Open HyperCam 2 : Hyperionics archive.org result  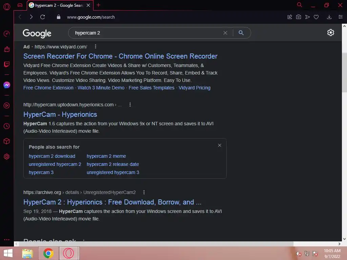click(113, 202)
